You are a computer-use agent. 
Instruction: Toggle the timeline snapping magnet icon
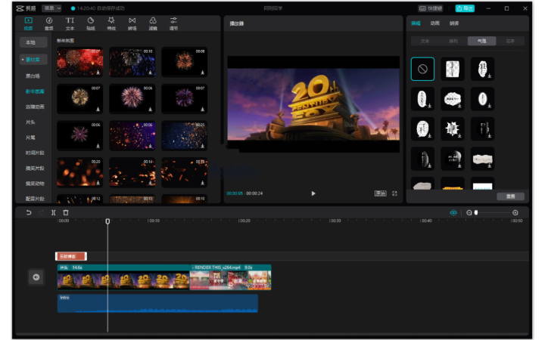point(453,213)
